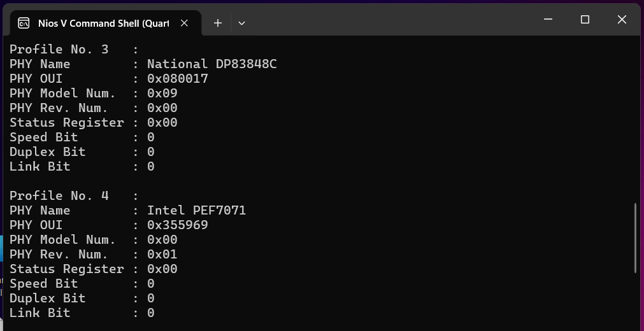Minimize the terminal window
Screen dimensions: 644x331
click(x=548, y=20)
